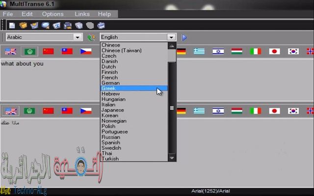Choose Russian from the language list
The height and width of the screenshot is (196, 314).
(134, 137)
